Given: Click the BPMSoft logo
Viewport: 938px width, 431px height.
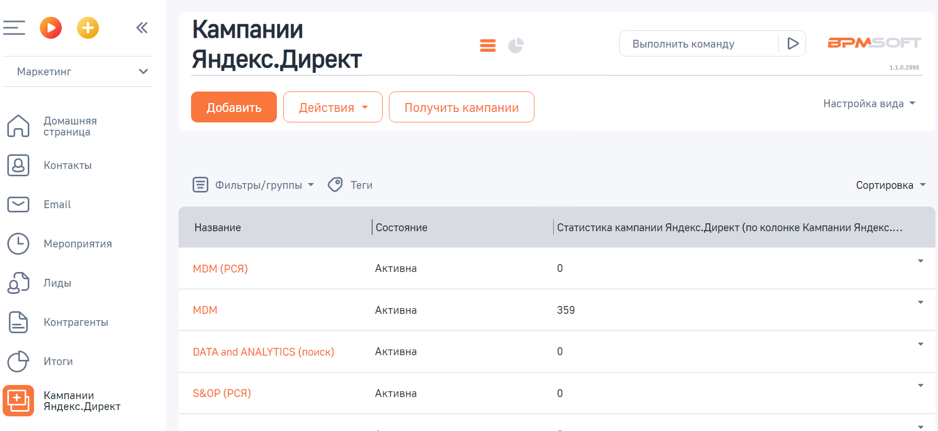Looking at the screenshot, I should click(x=874, y=43).
